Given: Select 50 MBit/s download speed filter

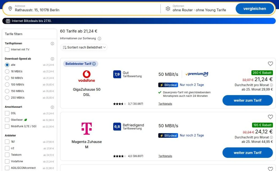Looking at the screenshot, I should pos(7,78).
